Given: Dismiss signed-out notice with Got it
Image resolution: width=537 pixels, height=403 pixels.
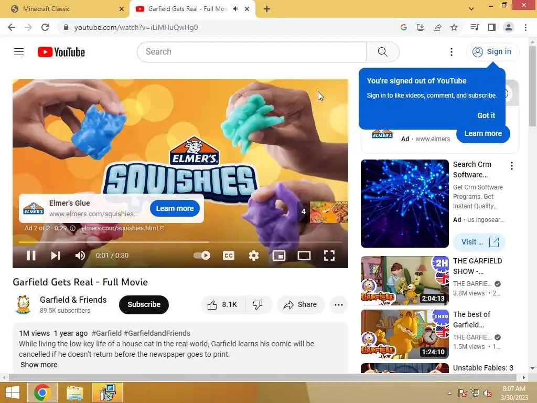Looking at the screenshot, I should point(486,115).
